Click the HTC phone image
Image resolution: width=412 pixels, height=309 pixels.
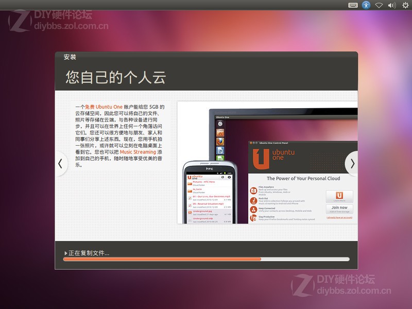[210, 192]
